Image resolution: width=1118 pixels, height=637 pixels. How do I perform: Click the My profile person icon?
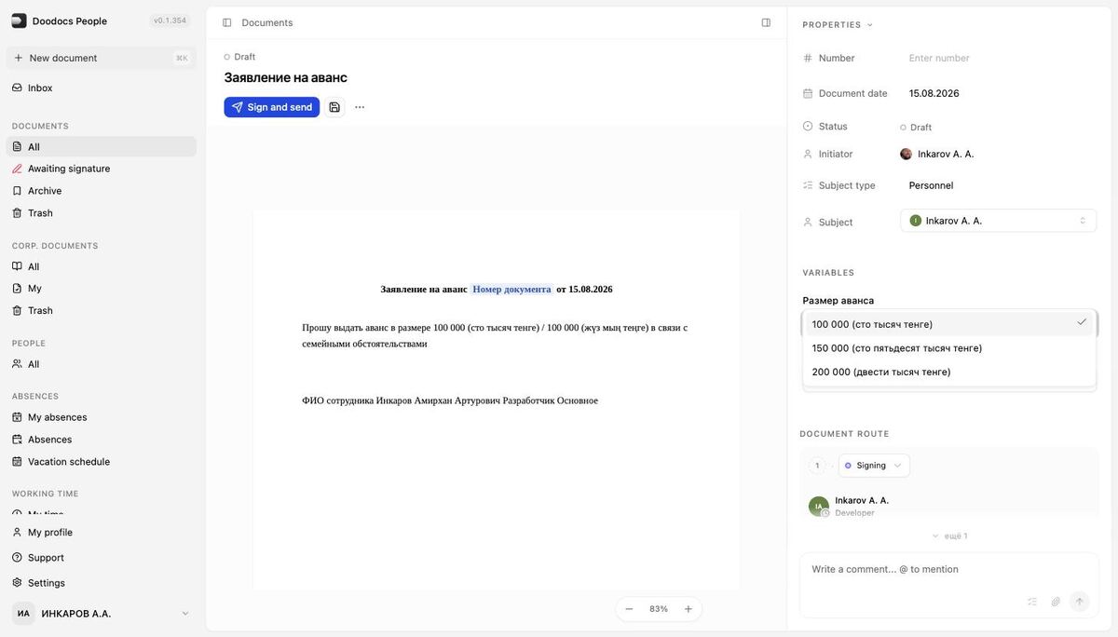pyautogui.click(x=17, y=533)
